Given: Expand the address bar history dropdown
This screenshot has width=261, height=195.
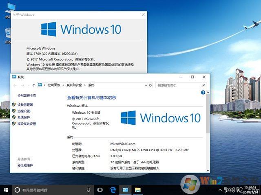Looking at the screenshot, I should click(146, 85).
